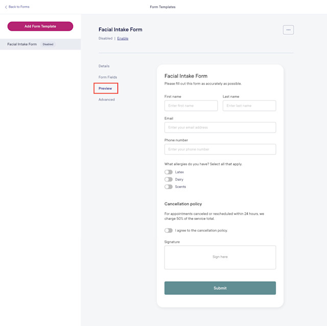Switch to Form Fields tab
327x326 pixels.
point(108,77)
